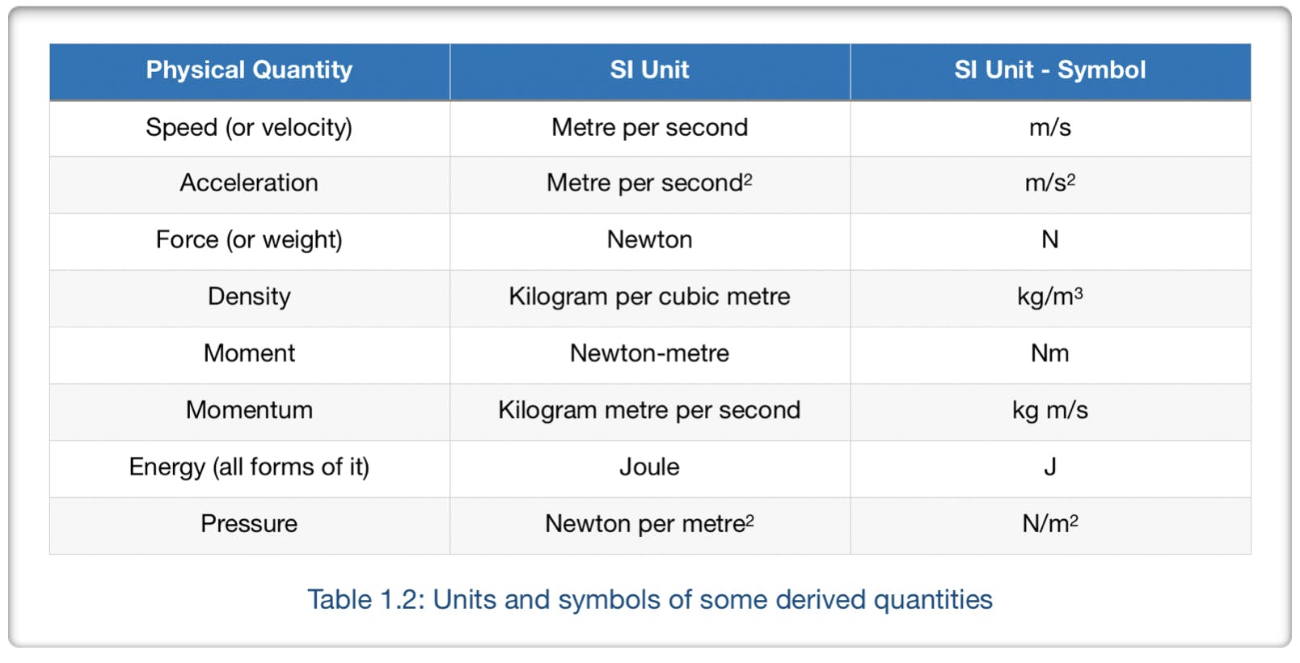Select the Newton-metre cell
This screenshot has width=1300, height=663.
649,353
